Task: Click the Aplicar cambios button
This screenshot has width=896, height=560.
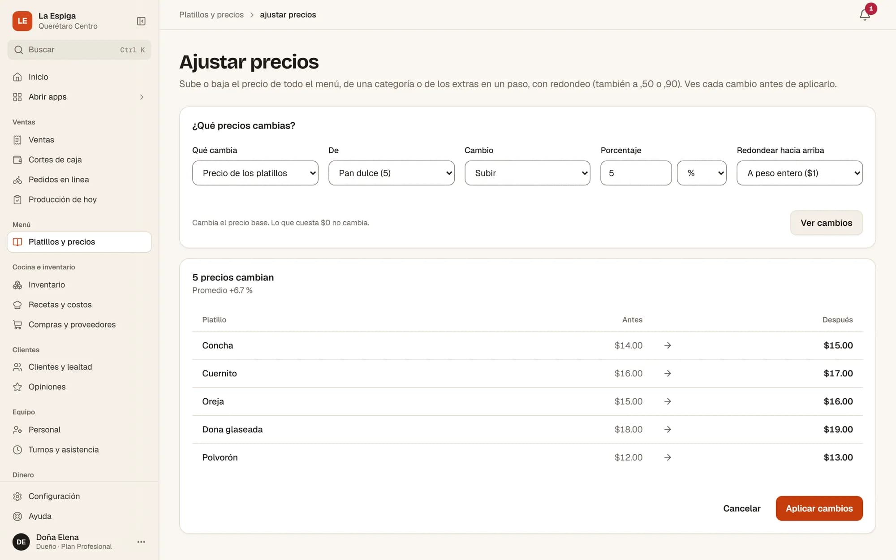Action: (819, 508)
